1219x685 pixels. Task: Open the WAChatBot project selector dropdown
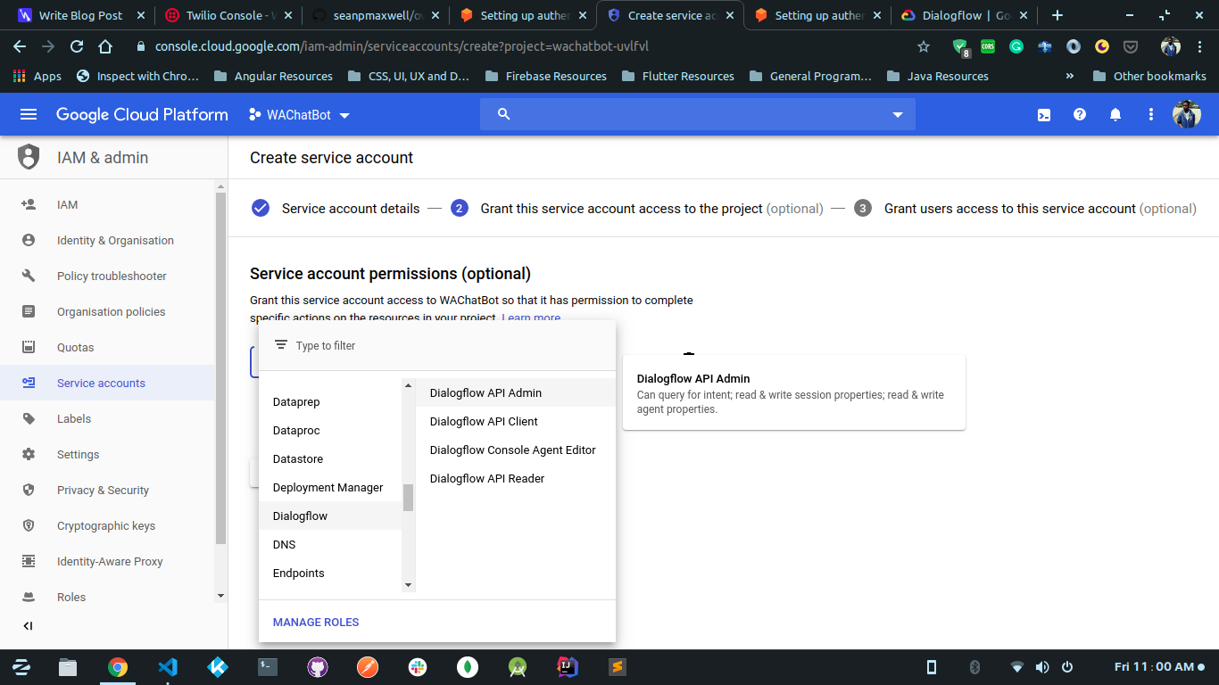pos(300,115)
